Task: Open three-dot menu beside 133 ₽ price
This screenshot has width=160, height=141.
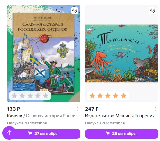Action: pos(77,109)
